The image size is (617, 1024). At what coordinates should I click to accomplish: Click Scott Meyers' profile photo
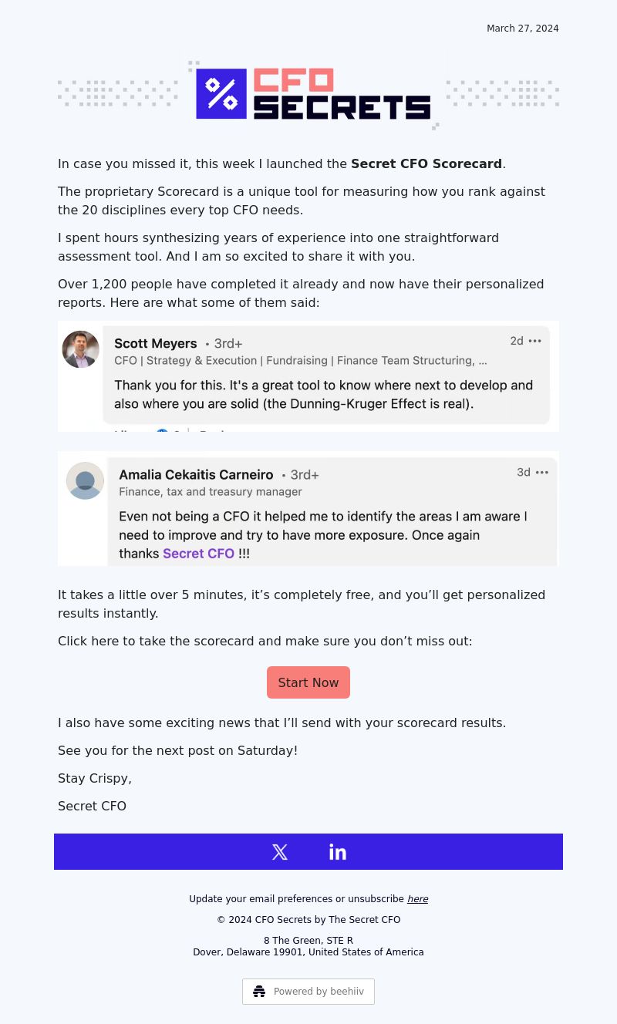[x=81, y=349]
